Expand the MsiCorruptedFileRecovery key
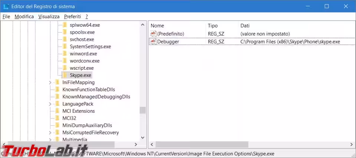Screen dimensions: 356x158 point(50,132)
